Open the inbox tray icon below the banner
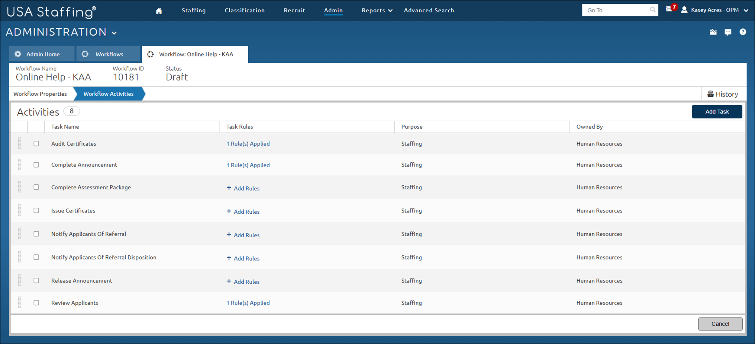 713,32
